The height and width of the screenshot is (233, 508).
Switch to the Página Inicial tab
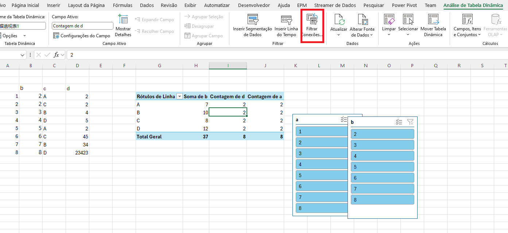pyautogui.click(x=25, y=5)
